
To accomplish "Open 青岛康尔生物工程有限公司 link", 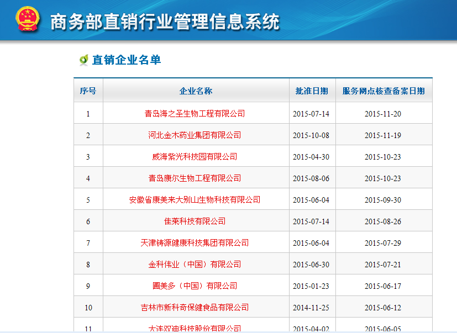I will click(195, 178).
